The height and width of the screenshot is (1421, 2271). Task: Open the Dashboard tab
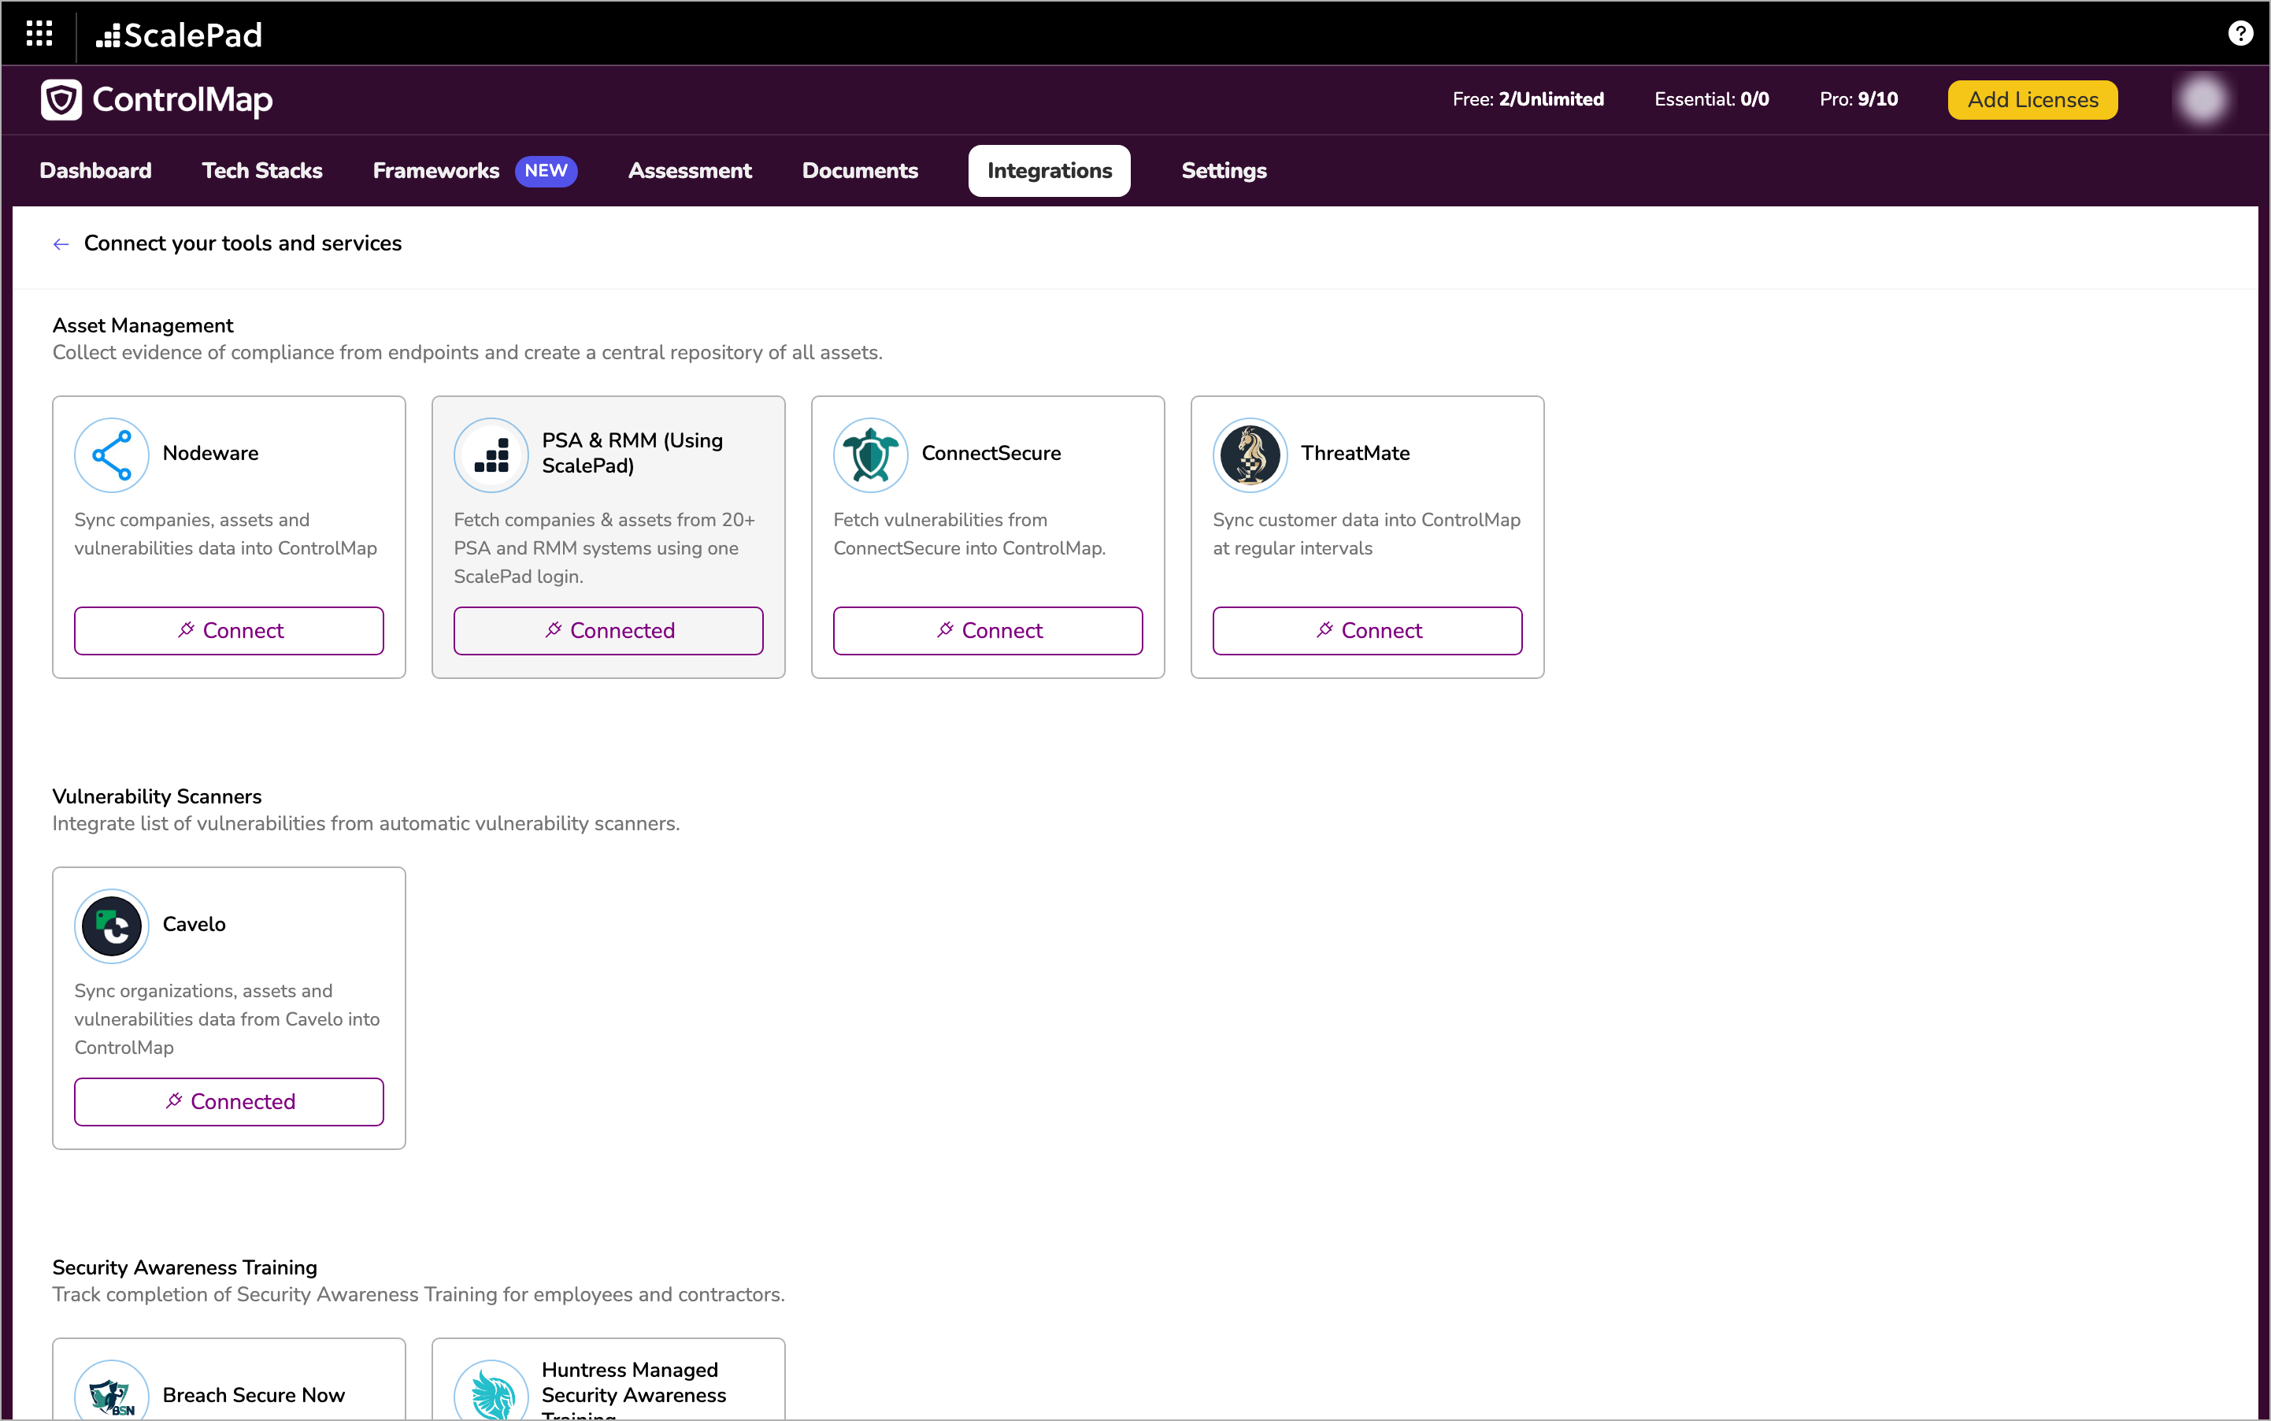(x=96, y=171)
